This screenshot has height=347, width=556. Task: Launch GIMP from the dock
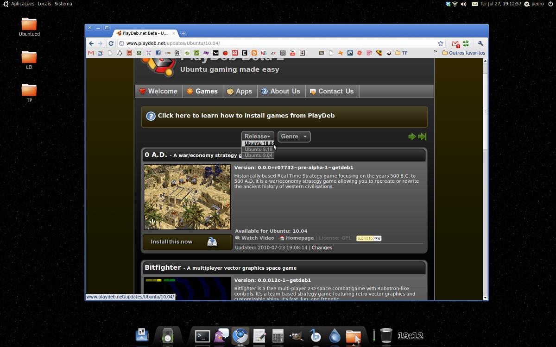point(297,335)
